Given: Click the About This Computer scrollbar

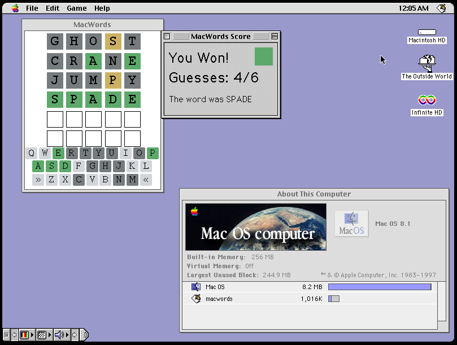Looking at the screenshot, I should pyautogui.click(x=442, y=302).
